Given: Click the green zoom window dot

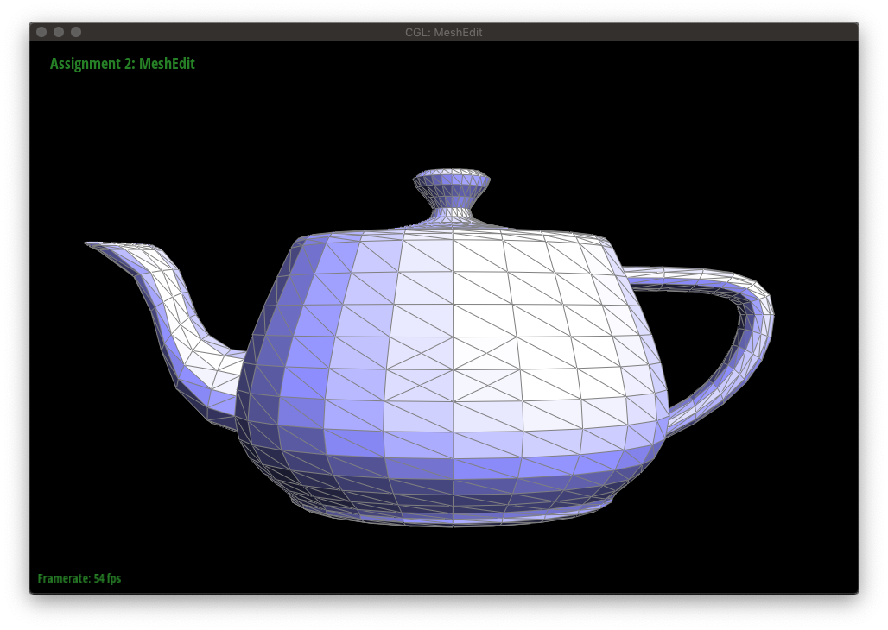Looking at the screenshot, I should click(77, 32).
